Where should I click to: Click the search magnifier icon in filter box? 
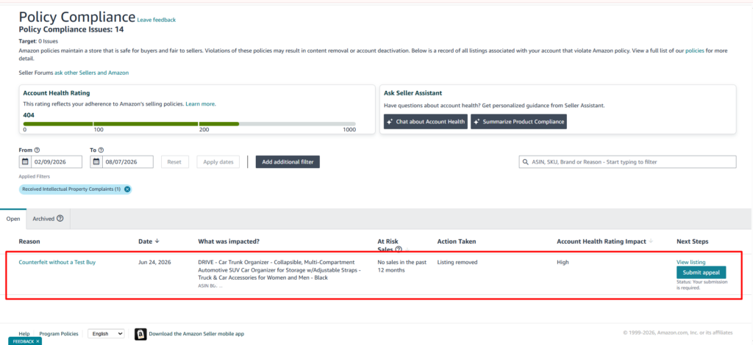pos(526,162)
